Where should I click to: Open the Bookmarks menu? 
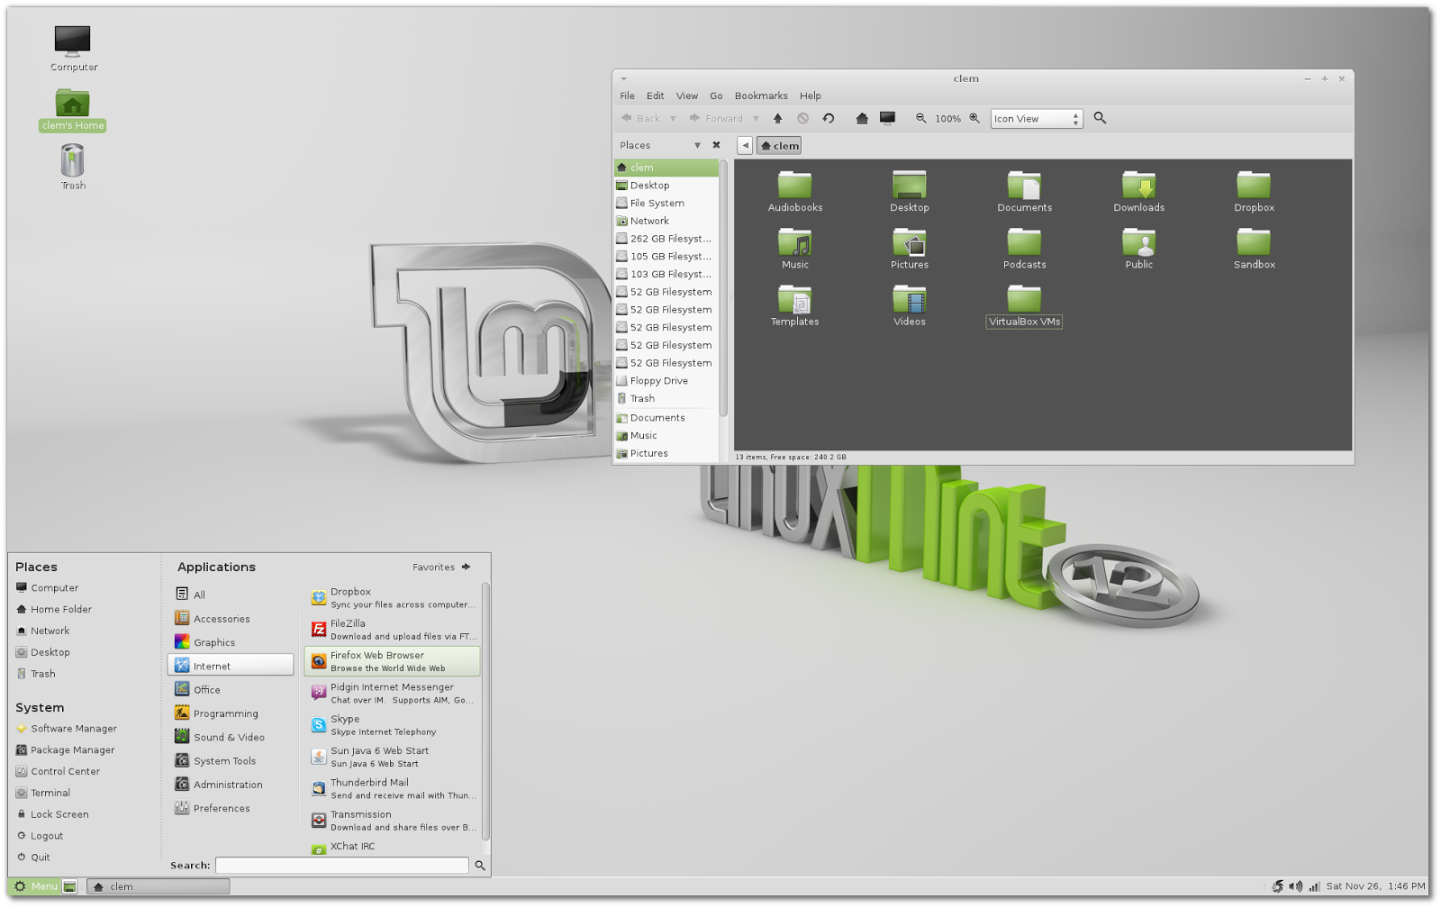click(x=760, y=95)
